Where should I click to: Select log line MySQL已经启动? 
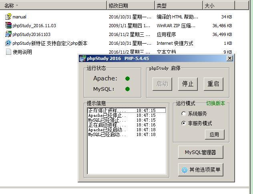pyautogui.click(x=127, y=135)
